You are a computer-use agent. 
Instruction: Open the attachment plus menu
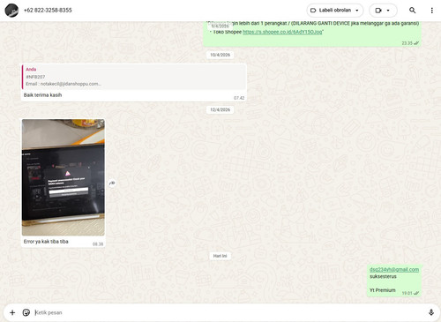pyautogui.click(x=12, y=312)
